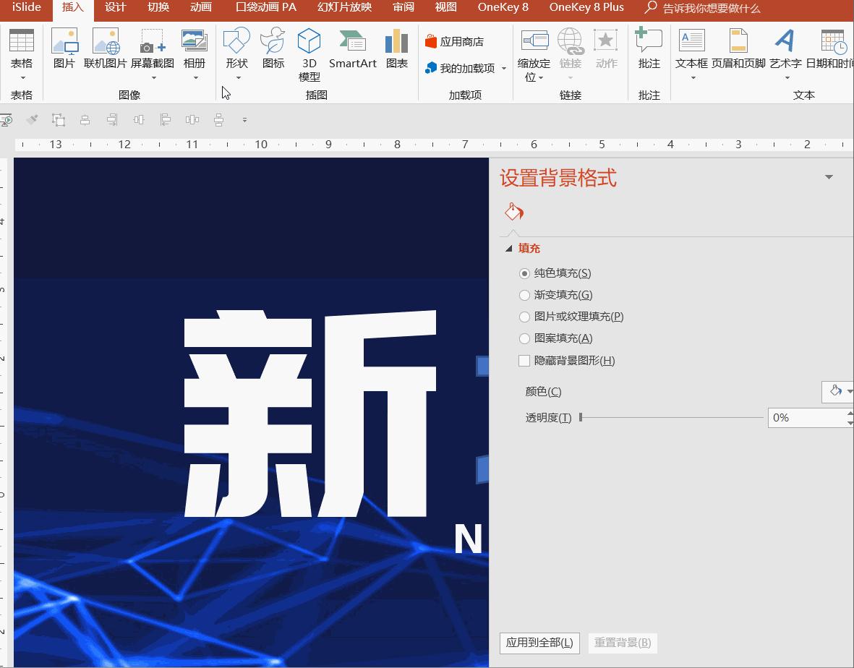The height and width of the screenshot is (668, 854).
Task: Click 应用到全部 apply to all button
Action: 539,642
